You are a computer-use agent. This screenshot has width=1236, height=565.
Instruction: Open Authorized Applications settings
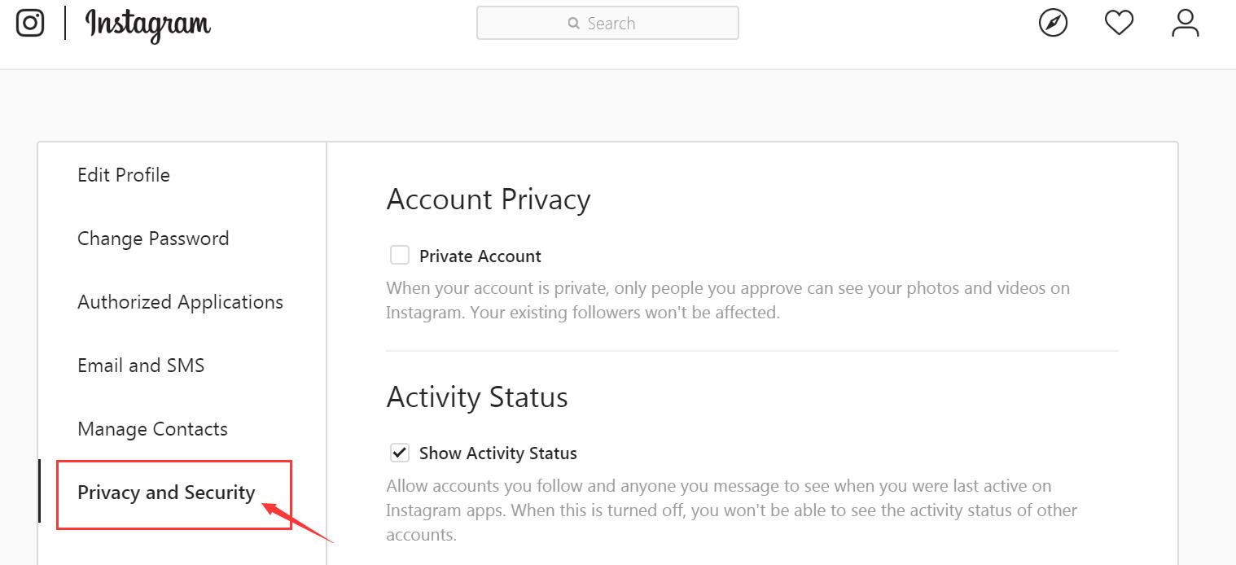[x=180, y=302]
